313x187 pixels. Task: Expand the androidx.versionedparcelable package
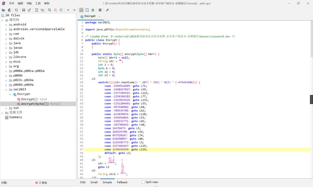(x=6, y=29)
